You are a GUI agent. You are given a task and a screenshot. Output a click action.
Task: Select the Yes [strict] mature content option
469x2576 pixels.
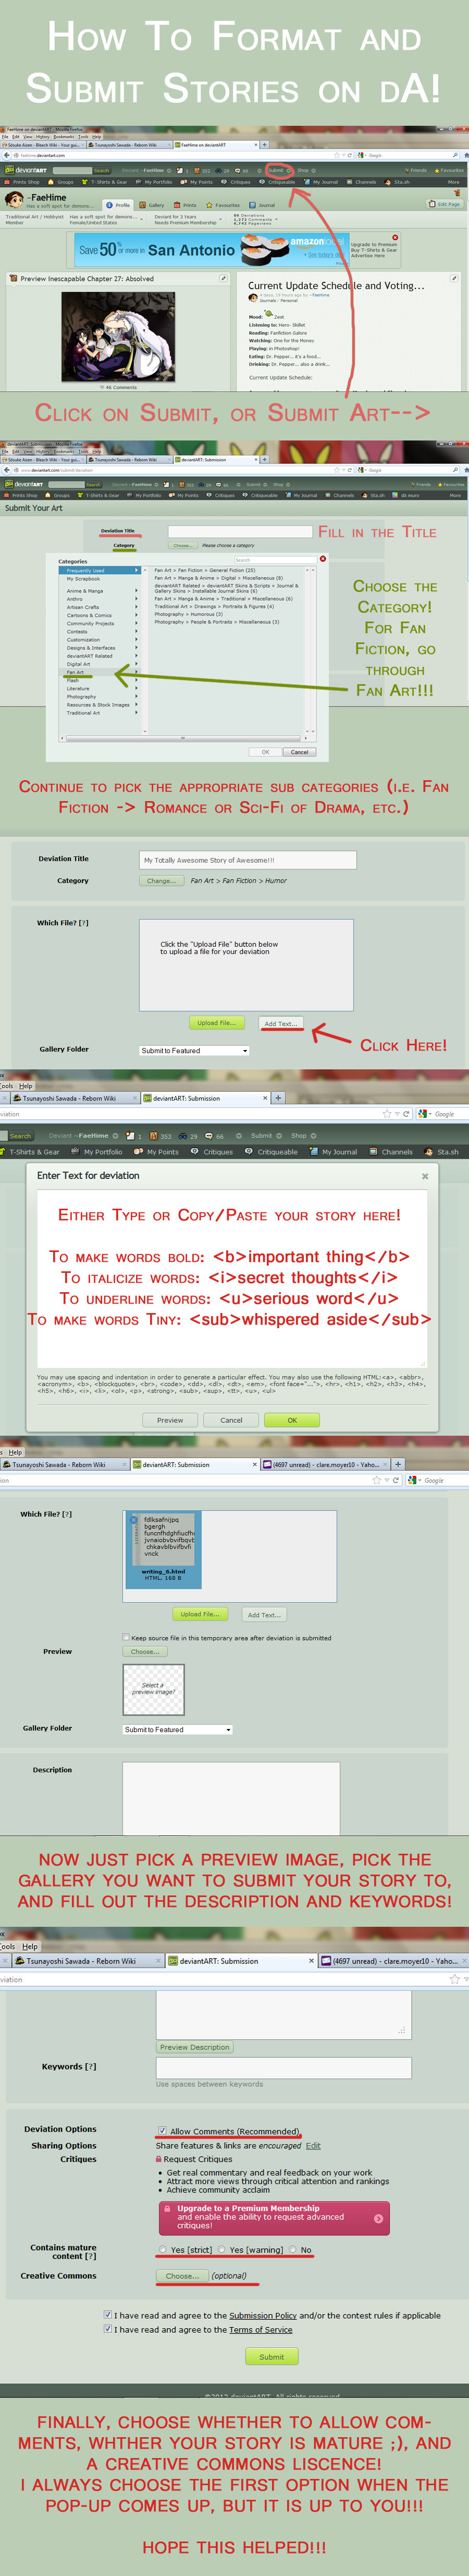[x=164, y=2250]
